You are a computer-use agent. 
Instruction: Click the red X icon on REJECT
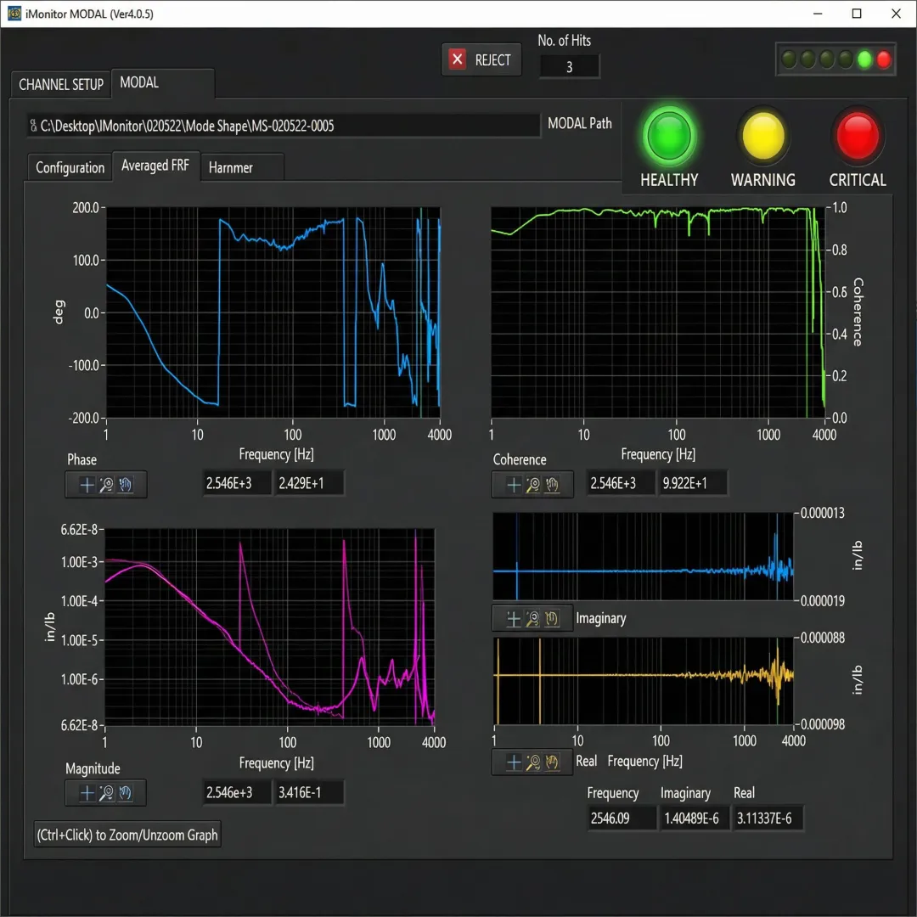point(458,59)
